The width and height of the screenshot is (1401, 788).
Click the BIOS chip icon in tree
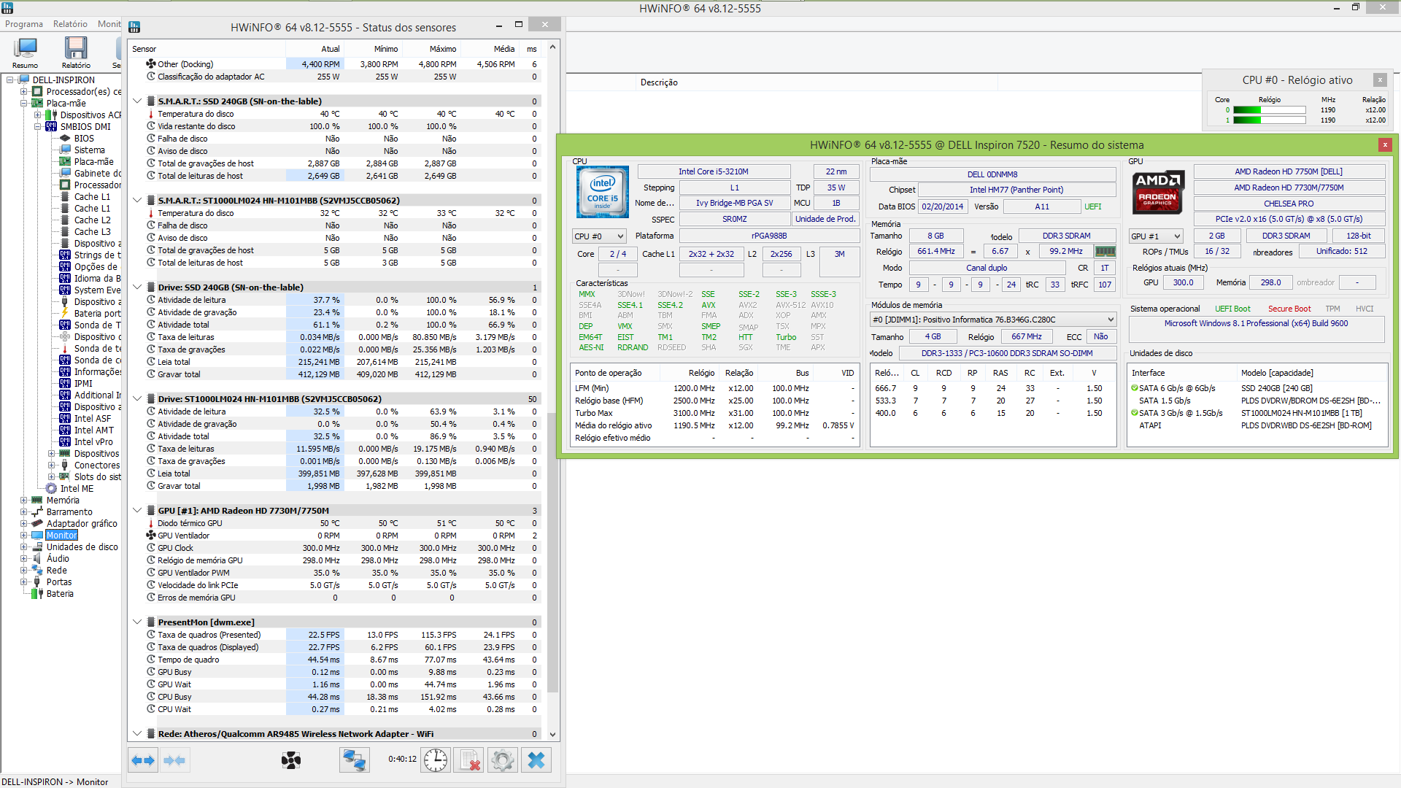point(65,138)
